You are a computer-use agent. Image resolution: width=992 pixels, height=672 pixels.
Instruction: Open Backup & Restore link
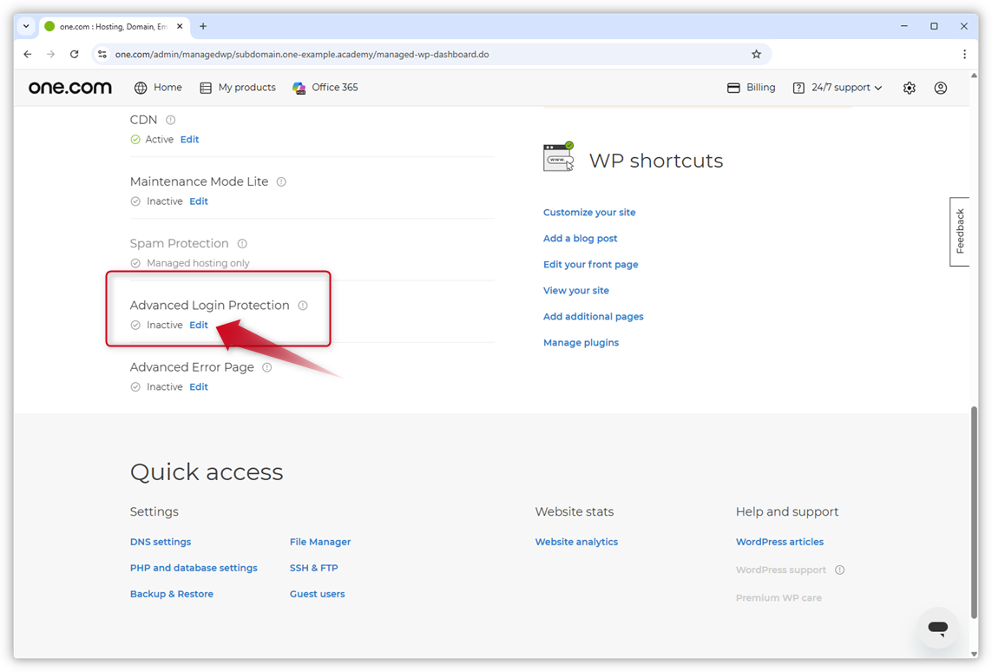coord(172,594)
